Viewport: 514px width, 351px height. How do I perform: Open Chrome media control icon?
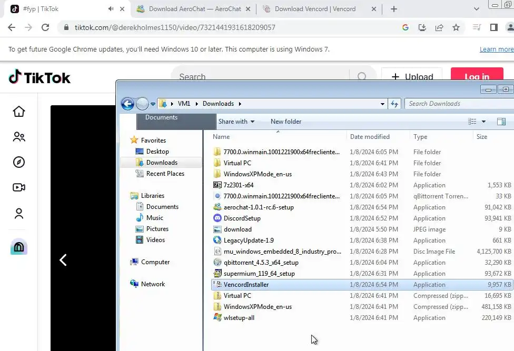point(477,27)
